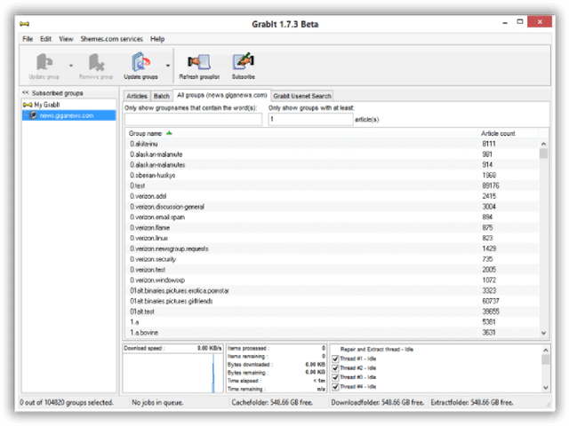569x426 pixels.
Task: Open the GrabIt Usenet Search tab
Action: pos(302,96)
